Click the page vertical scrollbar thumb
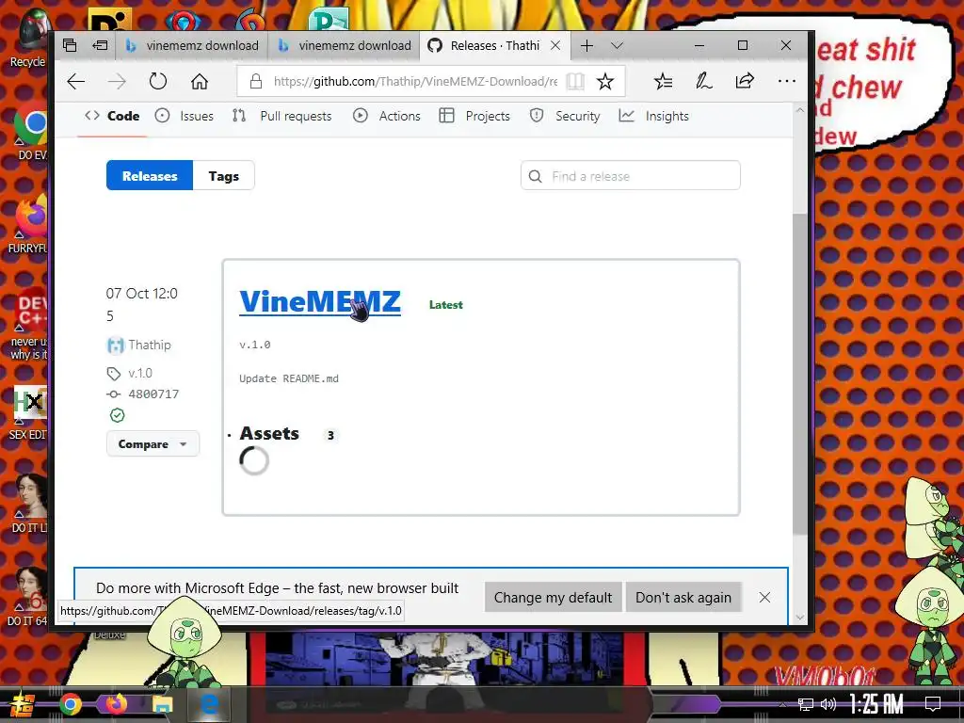 799,374
